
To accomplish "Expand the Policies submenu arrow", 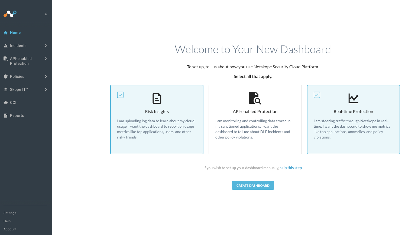I will [x=46, y=77].
